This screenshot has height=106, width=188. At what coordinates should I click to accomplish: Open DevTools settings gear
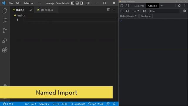(179, 6)
